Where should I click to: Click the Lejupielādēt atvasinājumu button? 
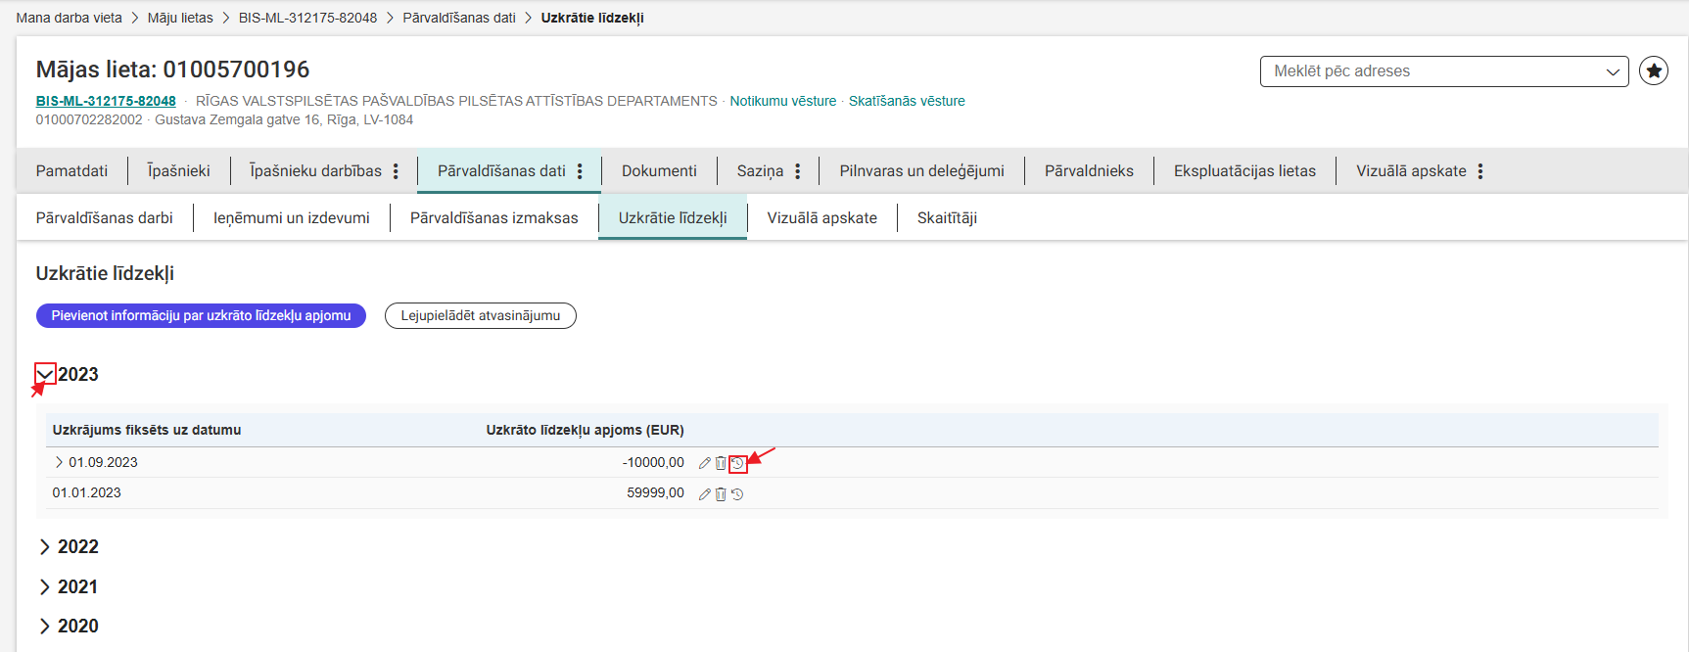pyautogui.click(x=480, y=315)
